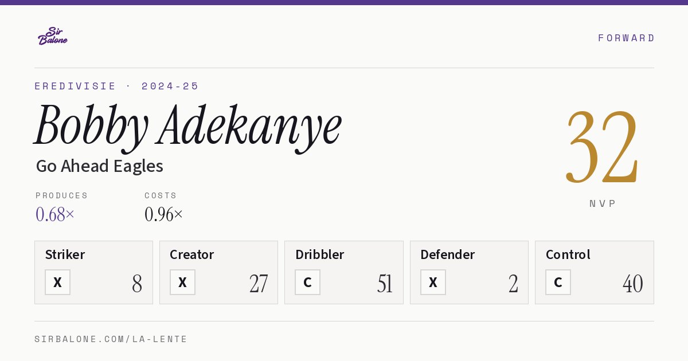Image resolution: width=688 pixels, height=361 pixels.
Task: Select the 0.68× produces value
Action: tap(55, 214)
